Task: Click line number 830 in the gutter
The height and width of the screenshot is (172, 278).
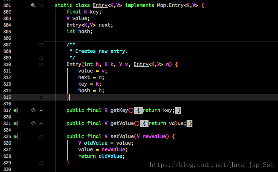Action: click(7, 169)
